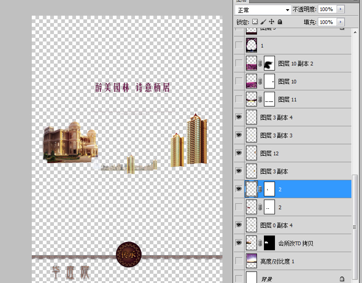Image resolution: width=362 pixels, height=283 pixels.
Task: Select the layer 1 arch thumbnail
Action: 251,45
